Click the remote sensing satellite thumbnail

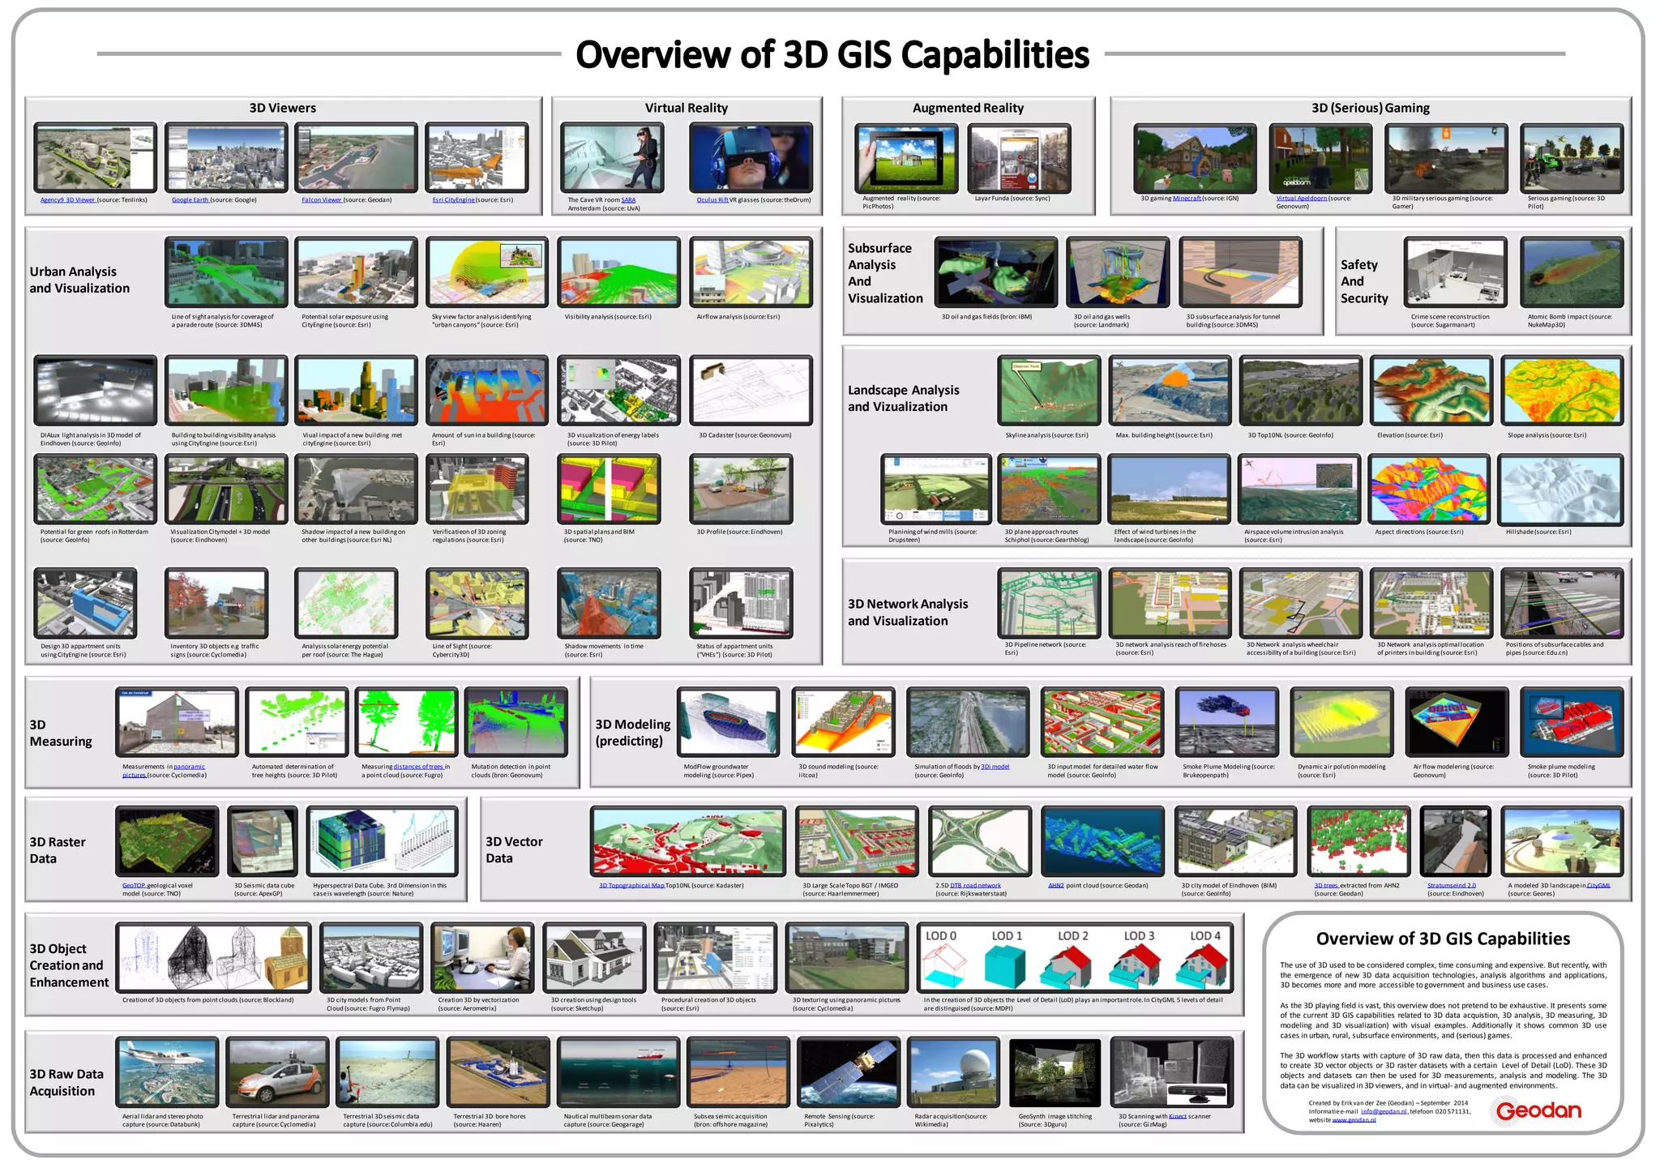[848, 1072]
